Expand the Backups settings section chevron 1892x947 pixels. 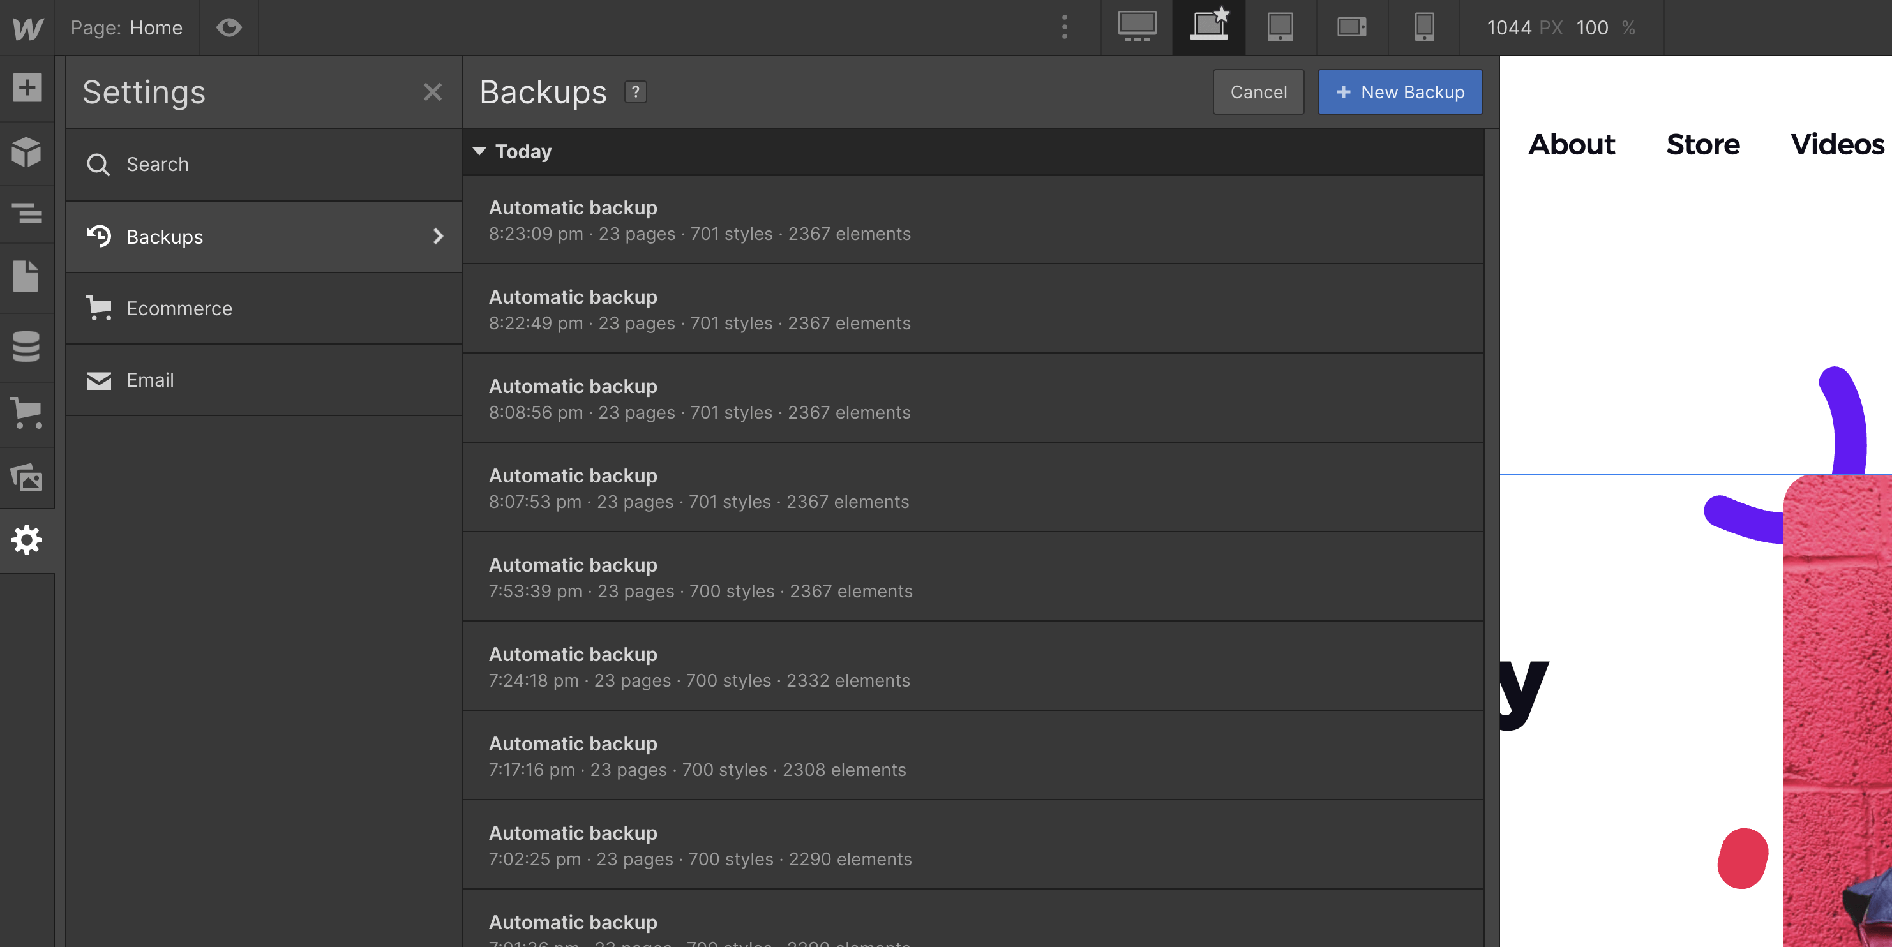pos(439,236)
